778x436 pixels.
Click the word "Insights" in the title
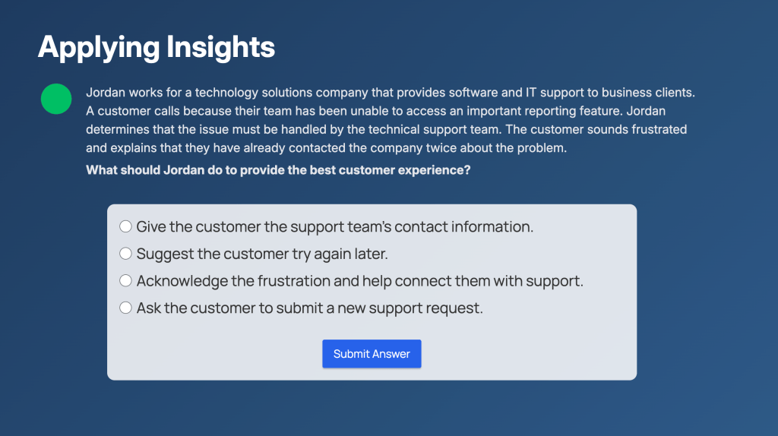220,48
